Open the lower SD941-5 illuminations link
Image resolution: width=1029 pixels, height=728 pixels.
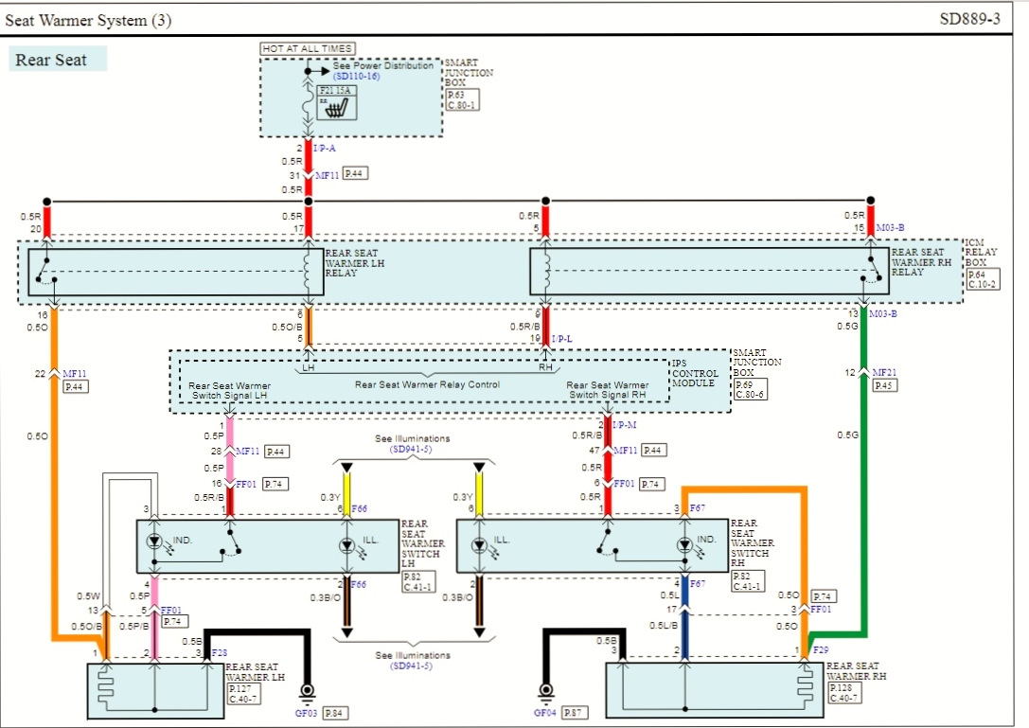[x=412, y=666]
